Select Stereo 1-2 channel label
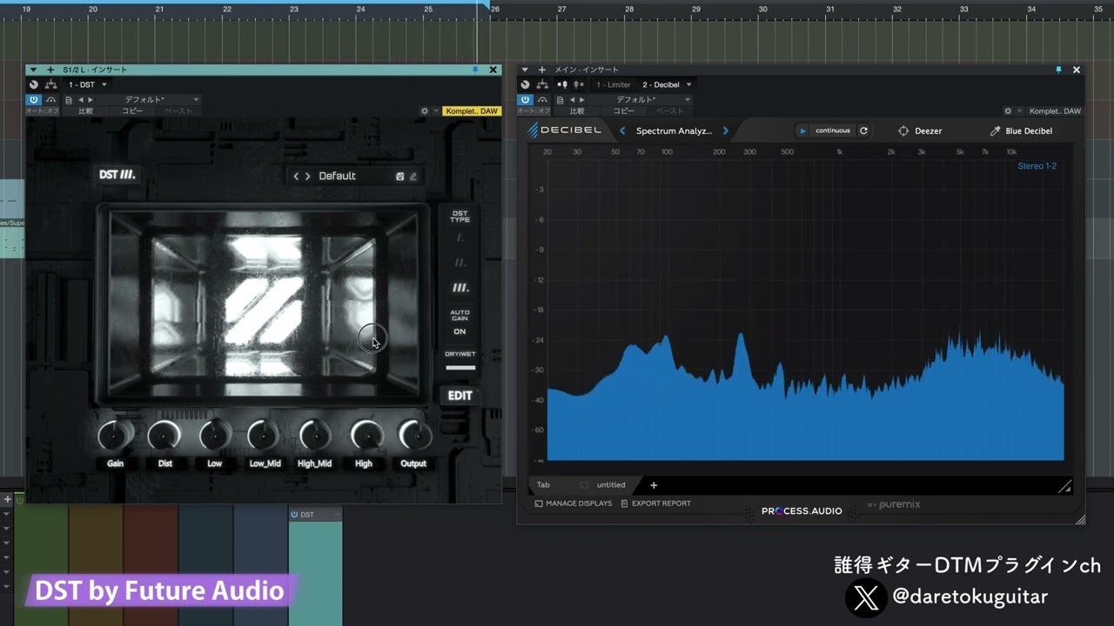 pyautogui.click(x=1037, y=165)
